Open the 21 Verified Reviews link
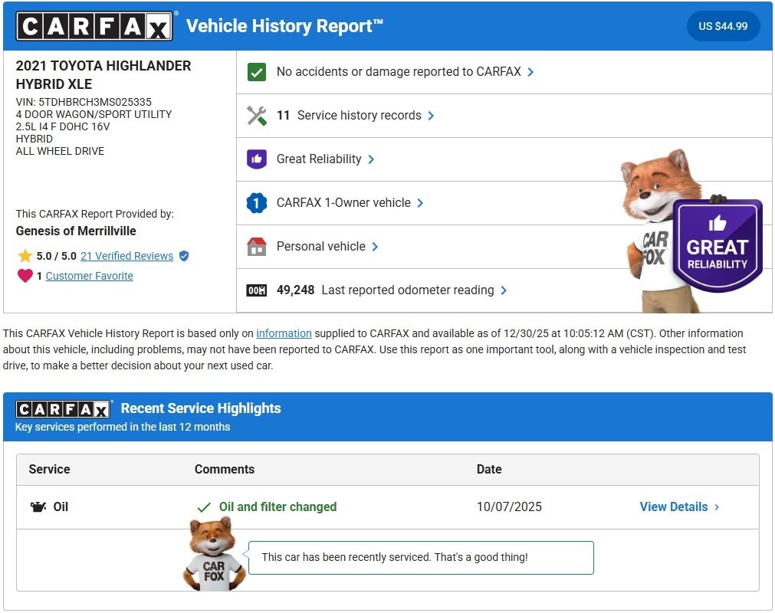 (126, 256)
